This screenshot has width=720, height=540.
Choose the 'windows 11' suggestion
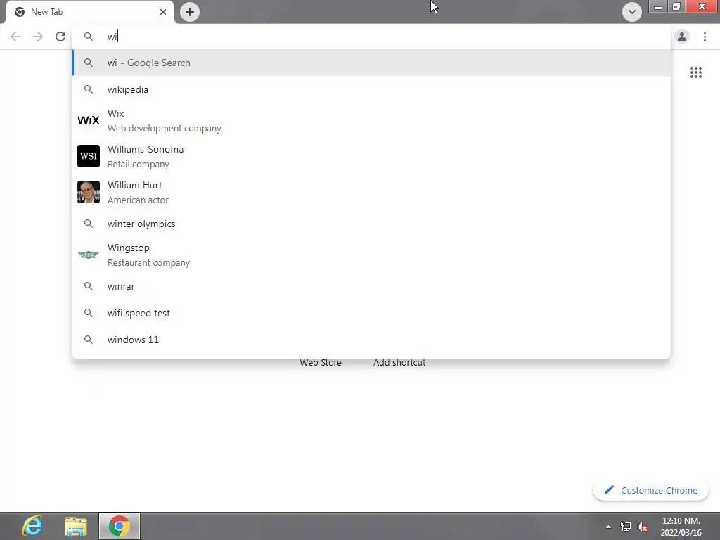point(371,340)
